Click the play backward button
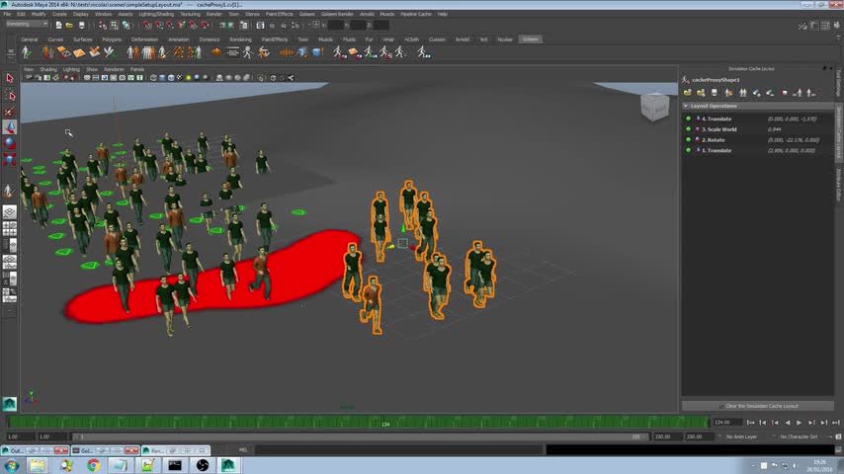844x474 pixels. pyautogui.click(x=788, y=423)
